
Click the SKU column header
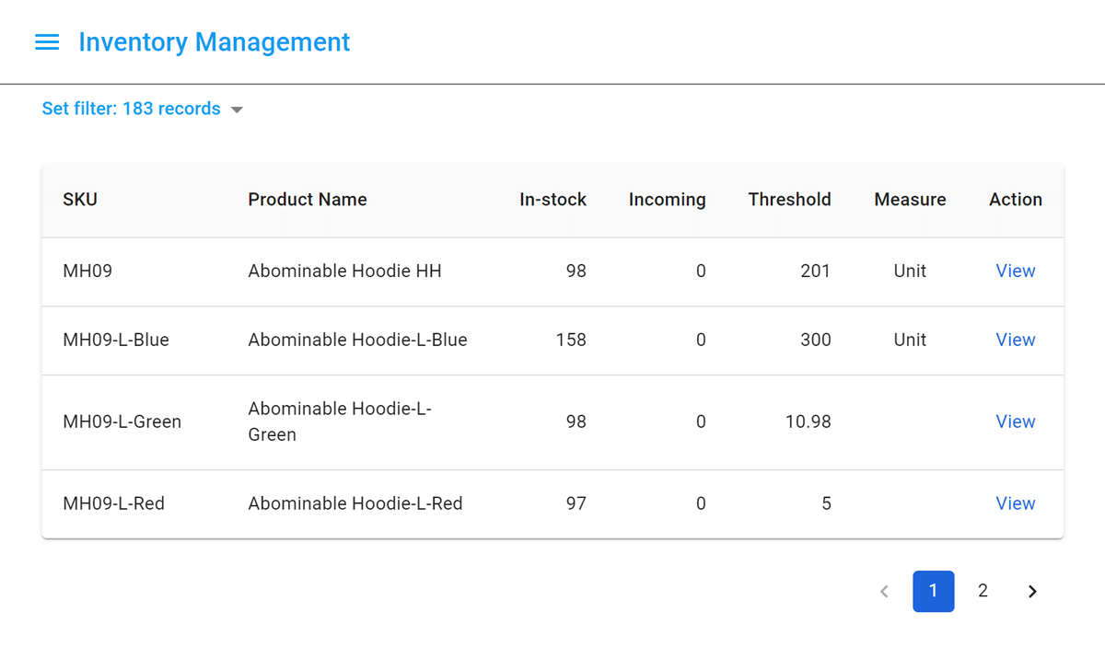(x=80, y=200)
